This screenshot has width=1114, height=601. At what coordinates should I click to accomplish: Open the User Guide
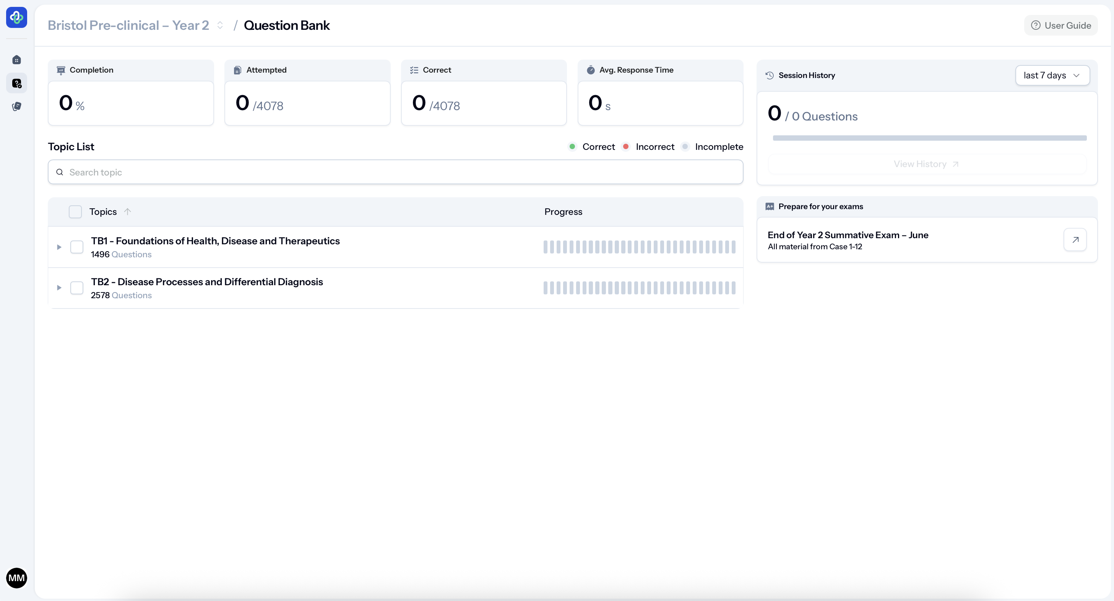tap(1060, 25)
